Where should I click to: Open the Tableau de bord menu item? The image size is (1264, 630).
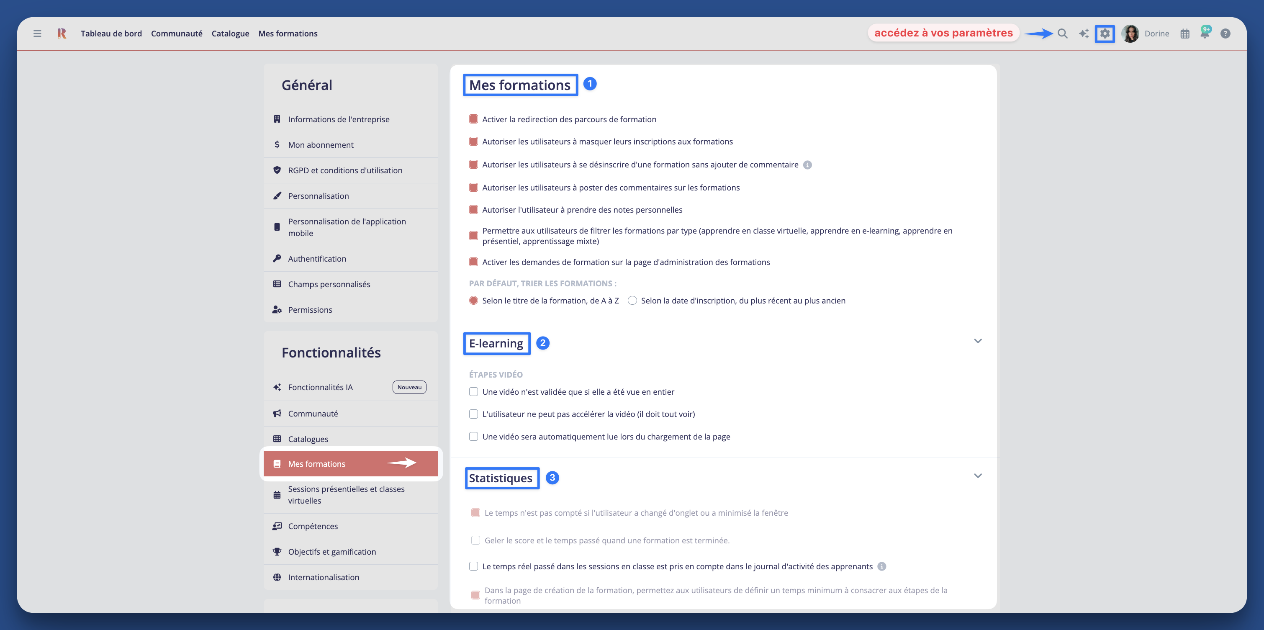111,33
